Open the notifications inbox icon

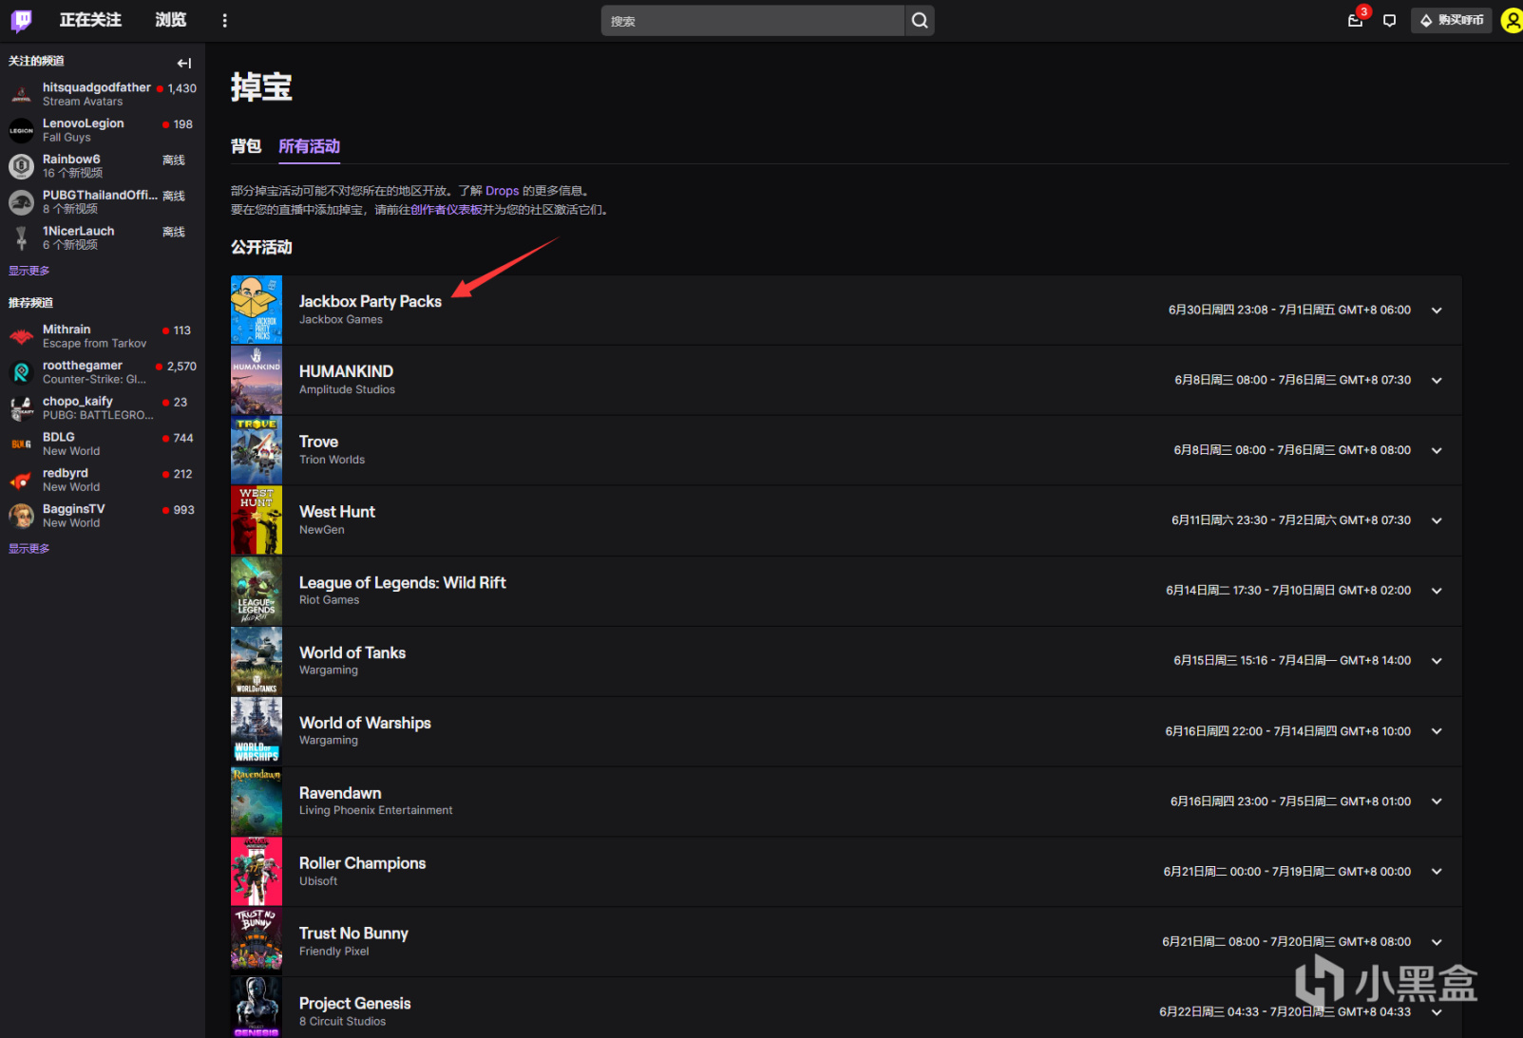[x=1356, y=20]
